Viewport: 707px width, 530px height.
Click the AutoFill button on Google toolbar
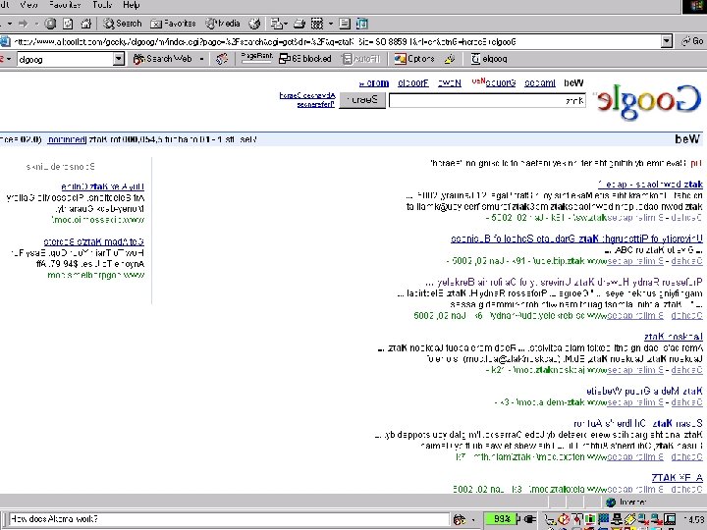pos(361,59)
